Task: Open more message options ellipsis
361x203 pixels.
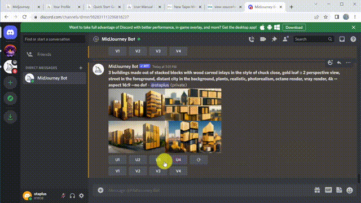Action: (348, 63)
